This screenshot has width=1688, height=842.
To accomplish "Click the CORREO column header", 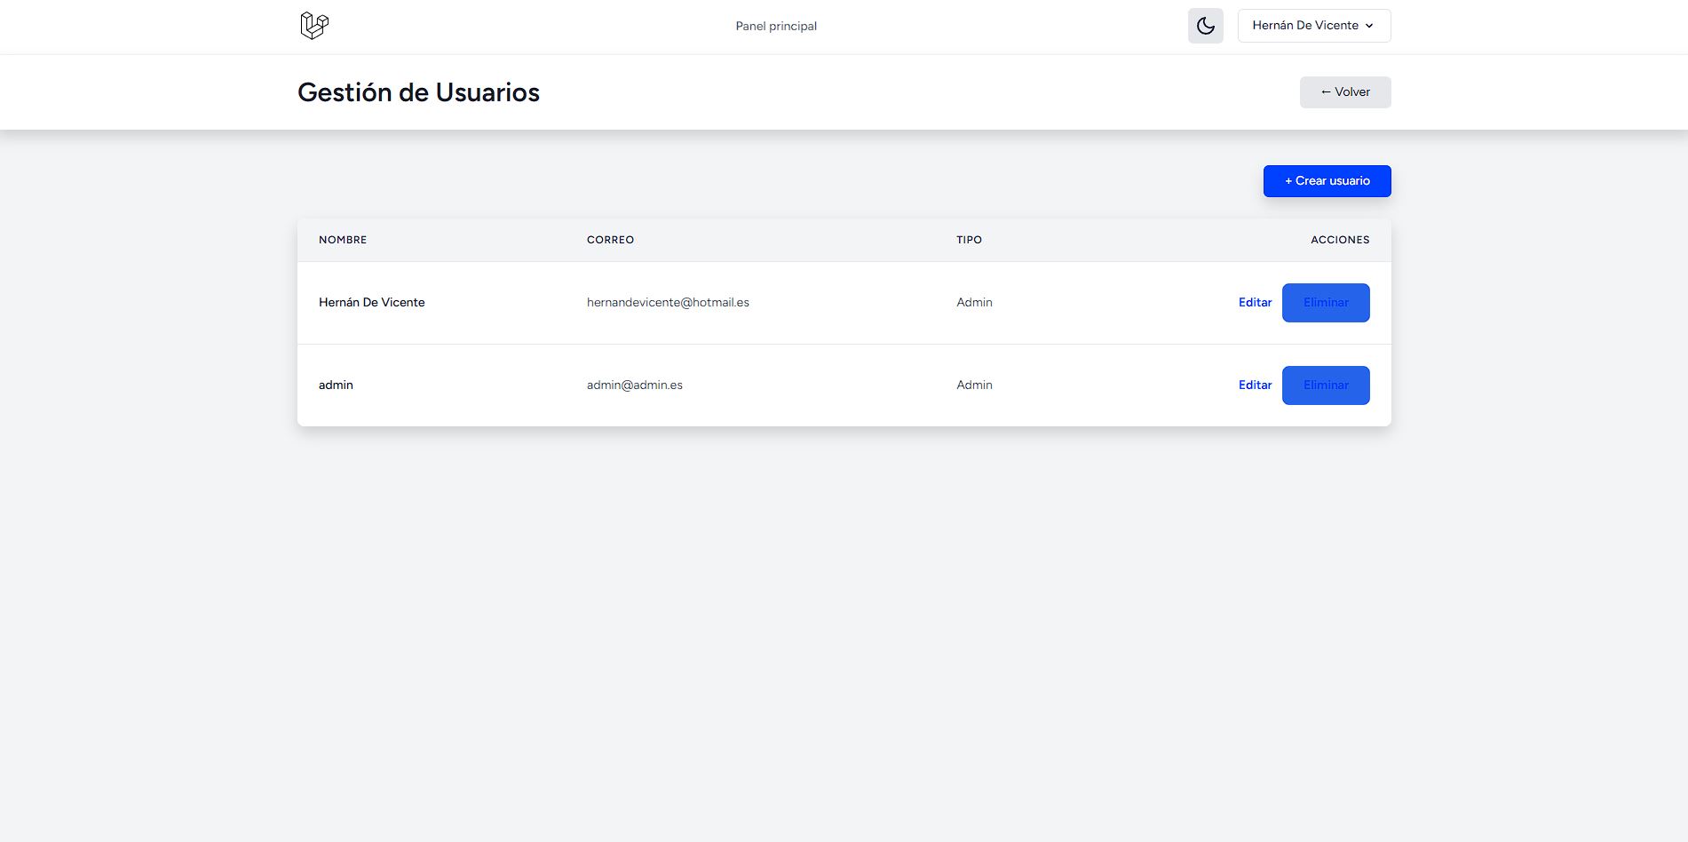I will click(610, 240).
